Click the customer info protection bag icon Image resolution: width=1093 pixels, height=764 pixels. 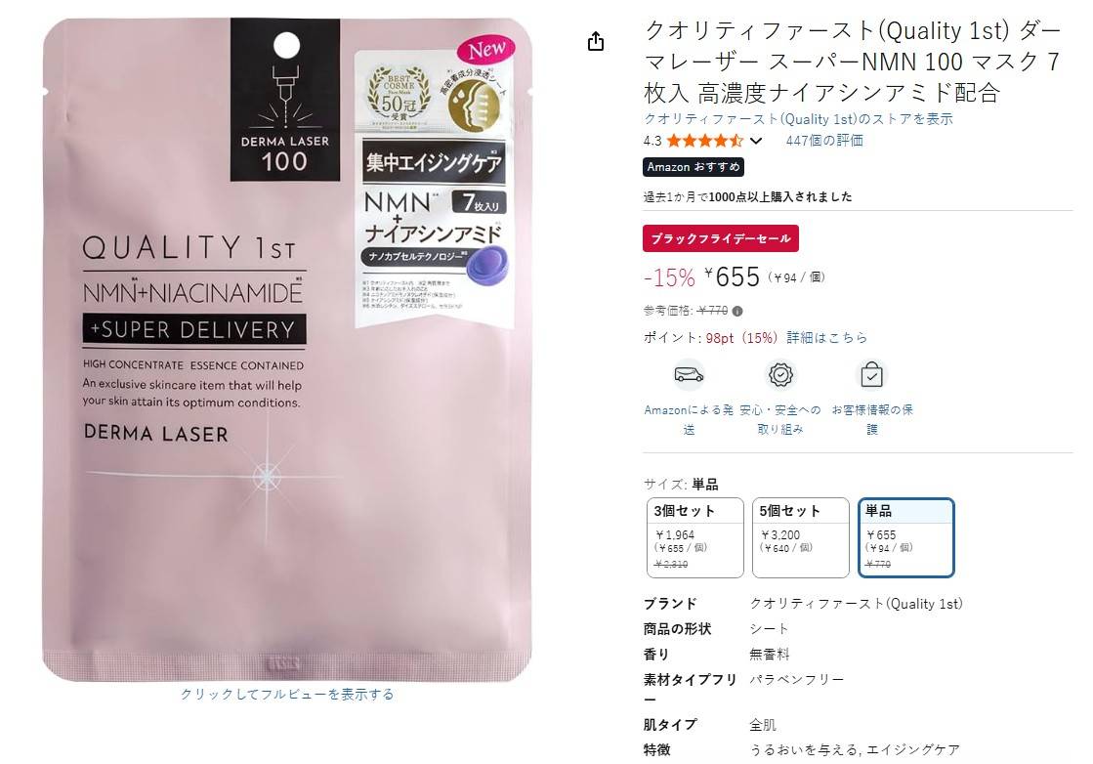coord(872,375)
